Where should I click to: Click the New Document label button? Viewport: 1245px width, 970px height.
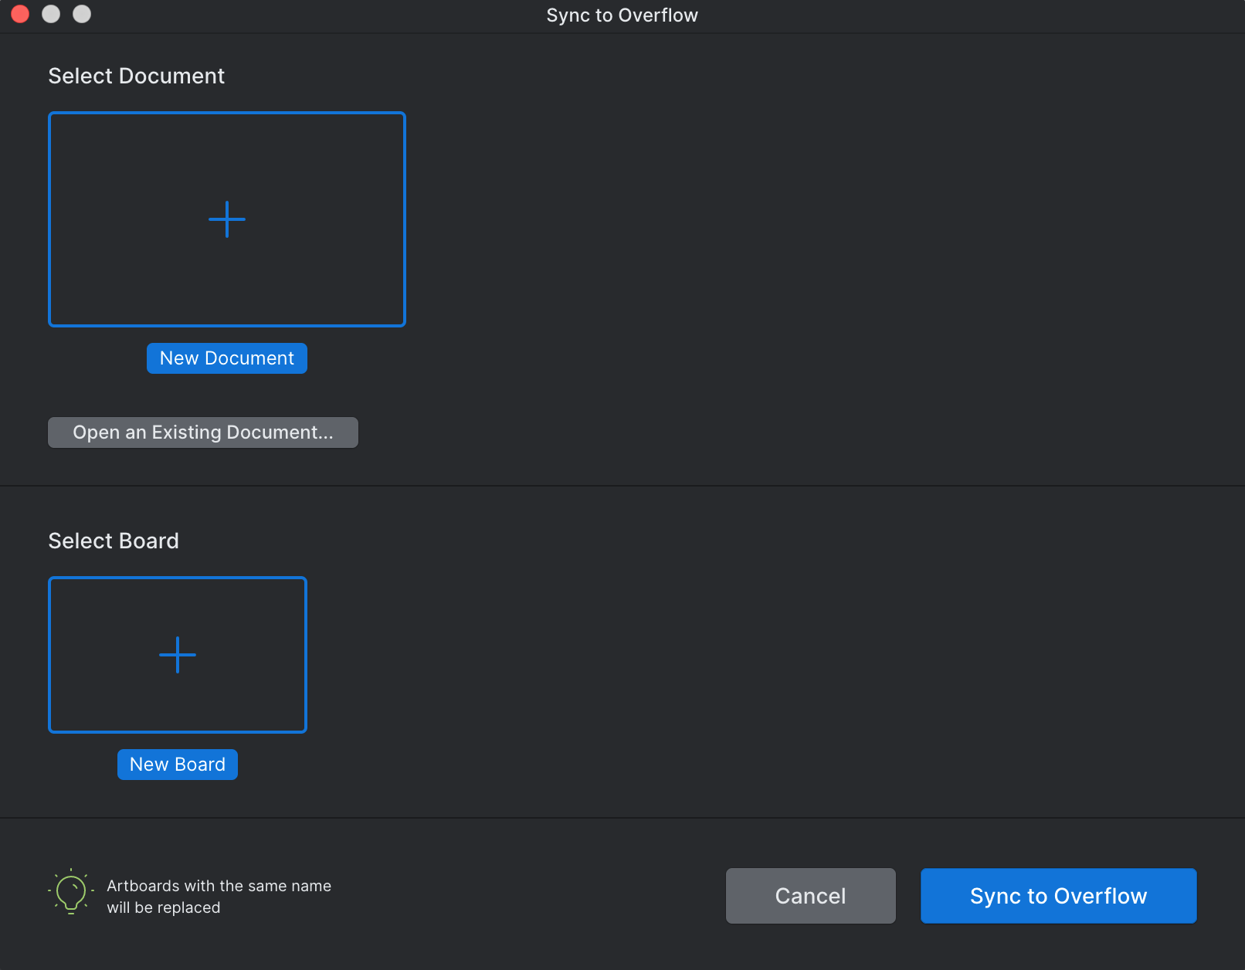pyautogui.click(x=227, y=358)
